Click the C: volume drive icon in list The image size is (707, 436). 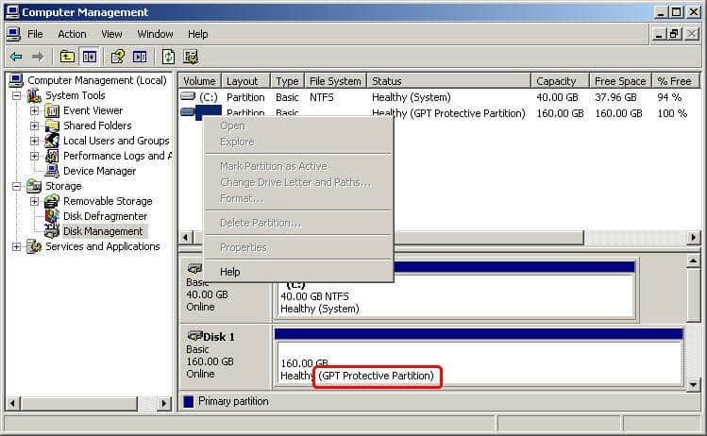coord(188,96)
